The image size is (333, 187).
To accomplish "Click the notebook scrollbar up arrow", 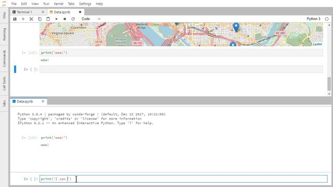I will pos(329,25).
